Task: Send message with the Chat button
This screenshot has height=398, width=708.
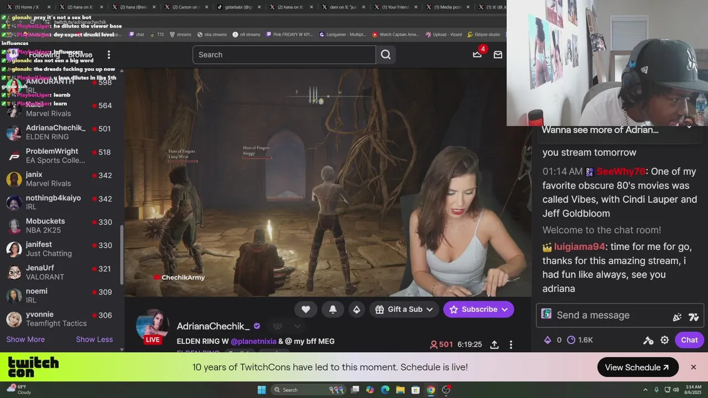Action: (x=689, y=340)
